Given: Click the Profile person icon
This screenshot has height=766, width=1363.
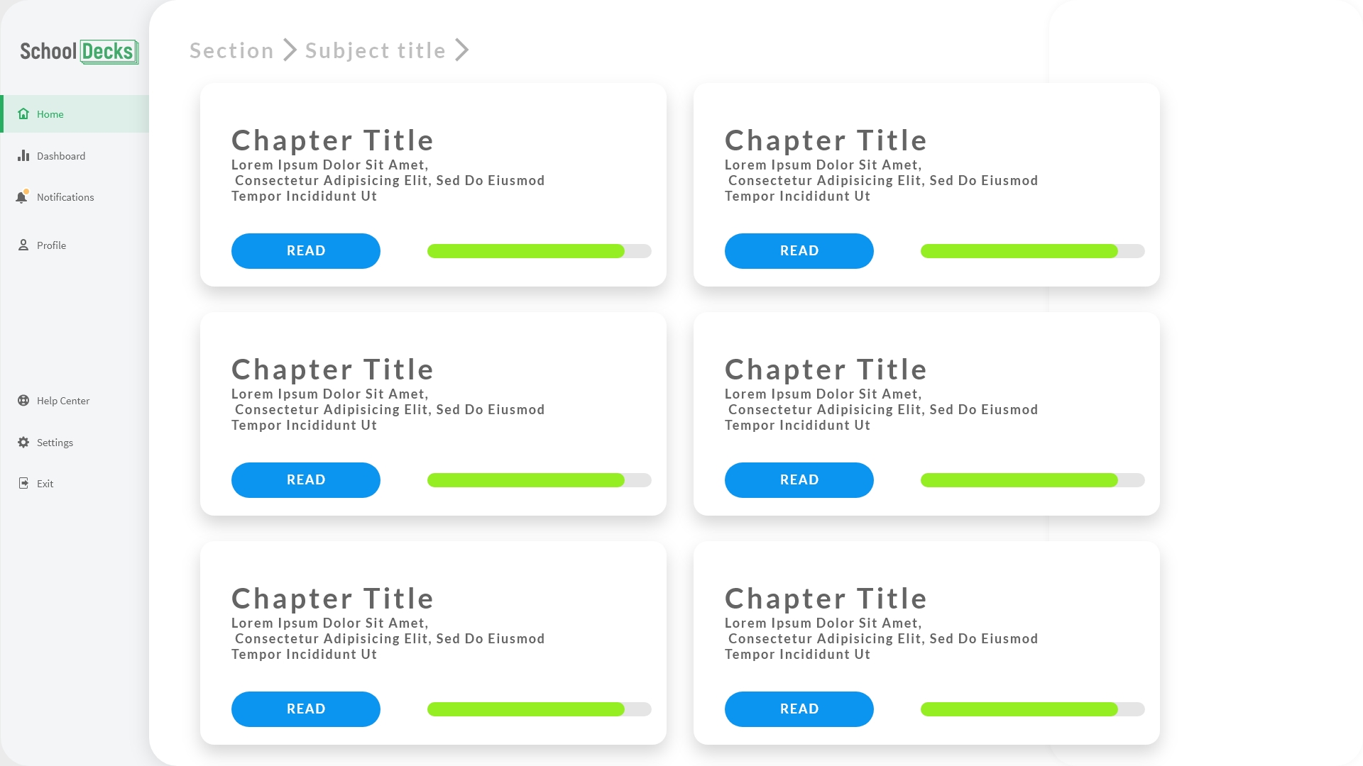Looking at the screenshot, I should [23, 245].
